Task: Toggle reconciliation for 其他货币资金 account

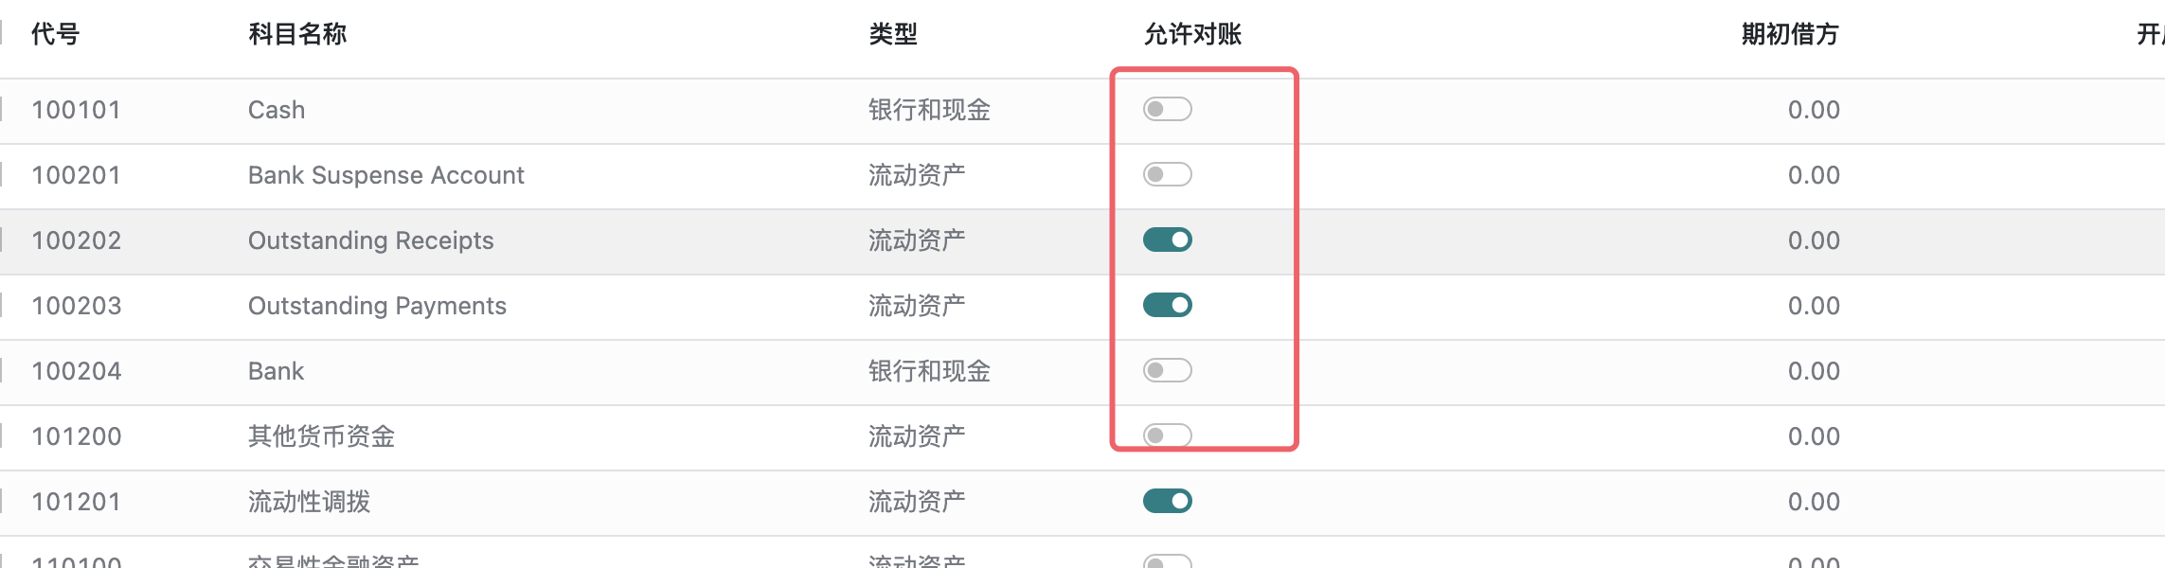Action: click(1167, 436)
